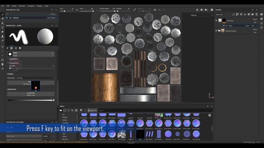
Task: Select the Material Picker eyedropper tool
Action: (x=2, y=41)
